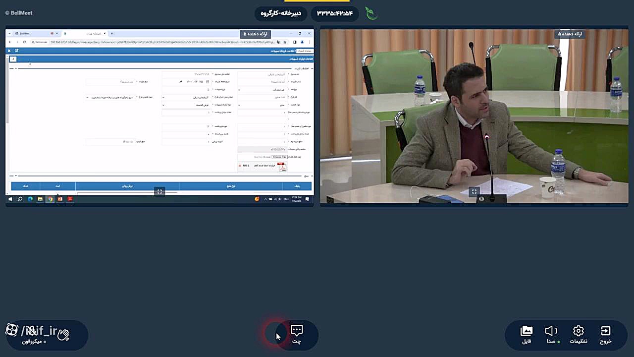Click browser reload icon in shared screen
The image size is (634, 357).
25,42
